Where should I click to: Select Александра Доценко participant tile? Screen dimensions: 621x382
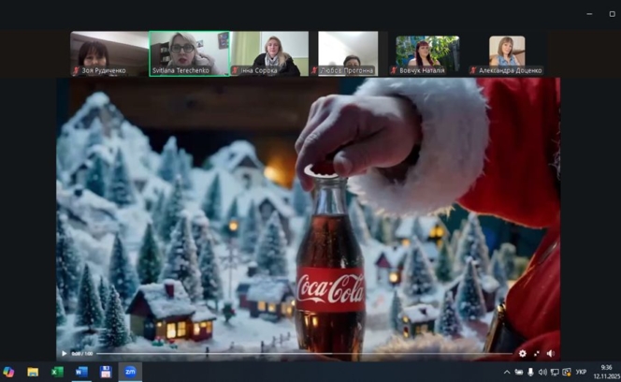click(x=507, y=53)
